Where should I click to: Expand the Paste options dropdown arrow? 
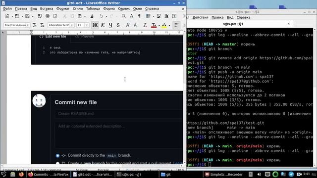pyautogui.click(x=85, y=16)
